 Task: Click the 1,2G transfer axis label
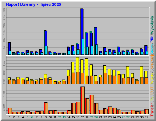point(4,94)
